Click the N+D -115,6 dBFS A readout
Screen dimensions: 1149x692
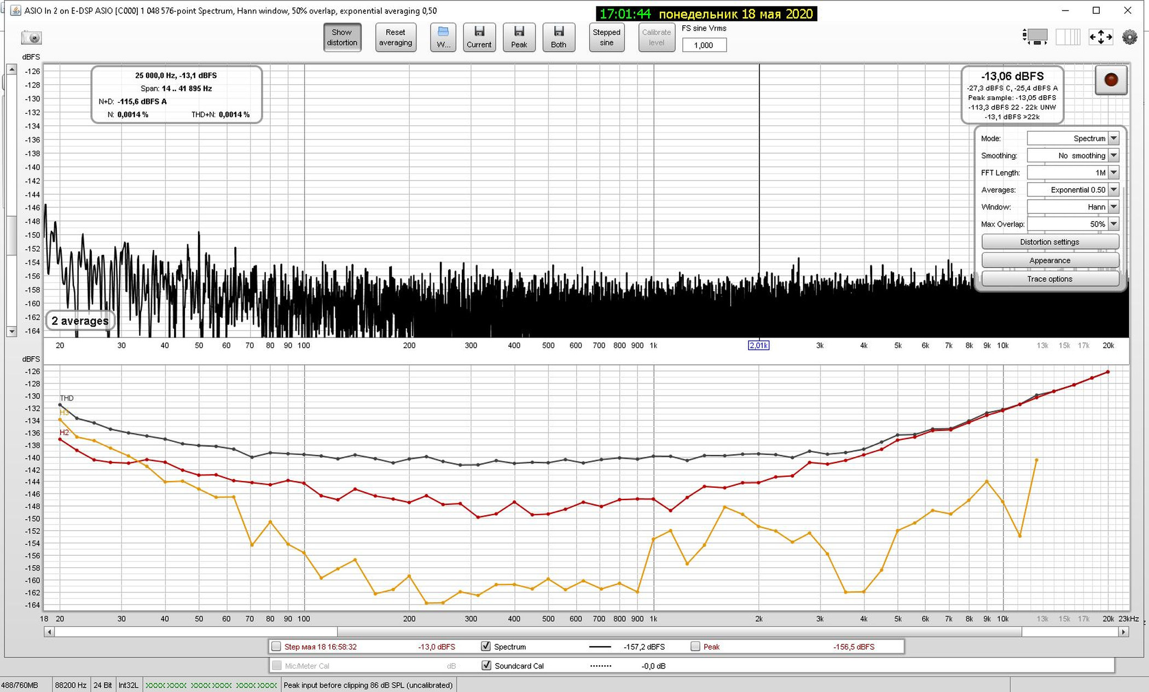132,101
